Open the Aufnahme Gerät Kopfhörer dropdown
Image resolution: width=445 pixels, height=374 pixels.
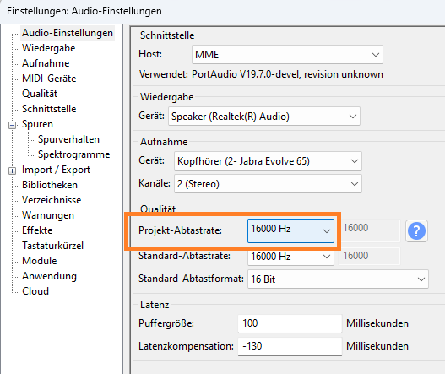(268, 161)
